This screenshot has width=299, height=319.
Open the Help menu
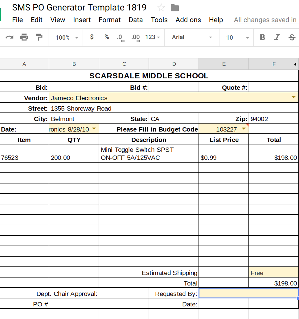216,20
